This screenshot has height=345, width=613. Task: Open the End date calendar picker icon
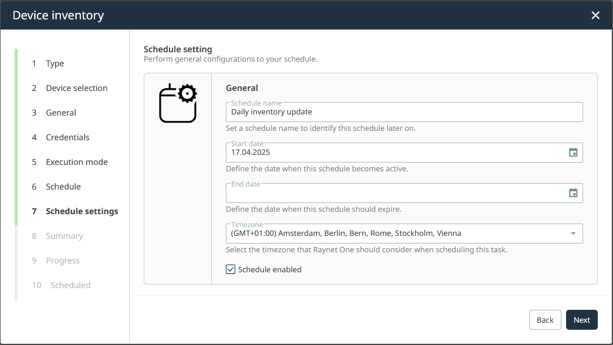(573, 193)
